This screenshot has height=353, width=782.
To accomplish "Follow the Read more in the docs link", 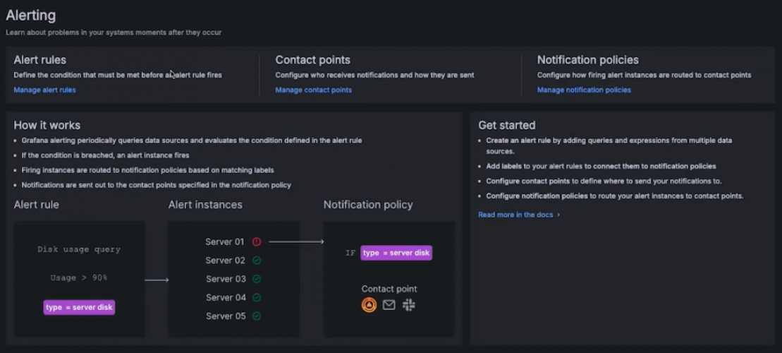I will click(x=515, y=215).
